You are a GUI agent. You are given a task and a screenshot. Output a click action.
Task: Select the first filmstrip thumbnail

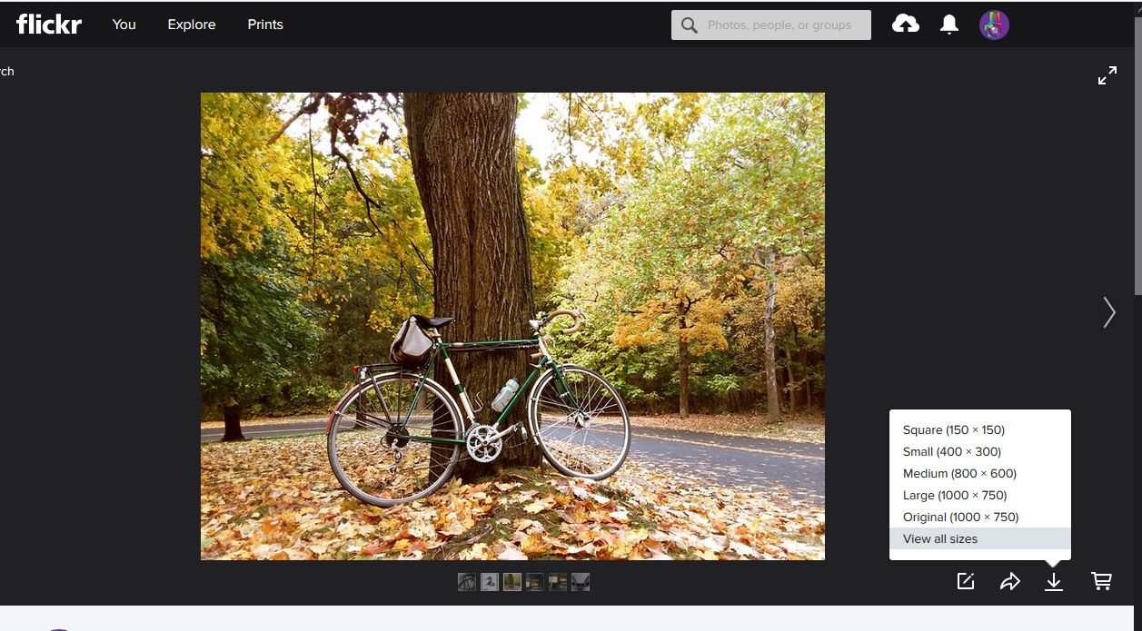[x=467, y=581]
